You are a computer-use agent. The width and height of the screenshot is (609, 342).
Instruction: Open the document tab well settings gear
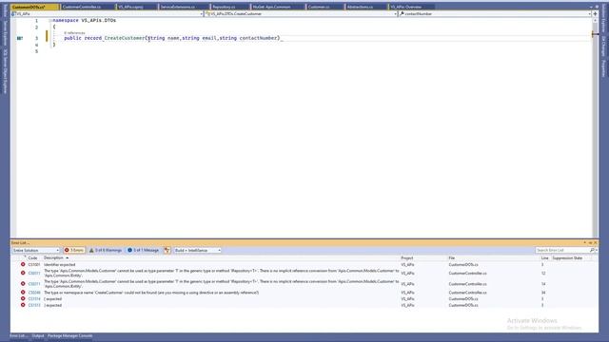click(x=597, y=7)
